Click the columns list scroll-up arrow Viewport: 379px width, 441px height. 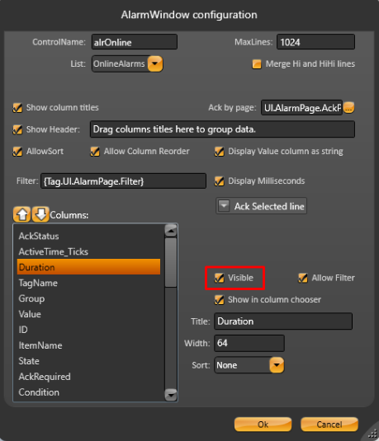coord(171,231)
